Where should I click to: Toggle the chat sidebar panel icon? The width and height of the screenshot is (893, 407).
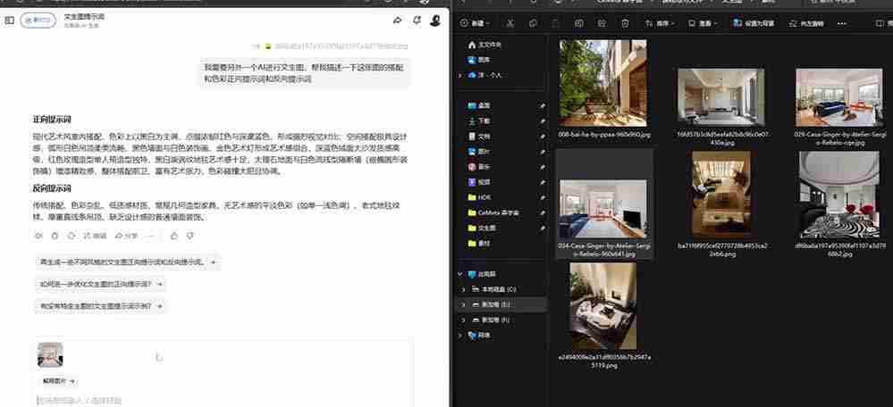point(9,21)
